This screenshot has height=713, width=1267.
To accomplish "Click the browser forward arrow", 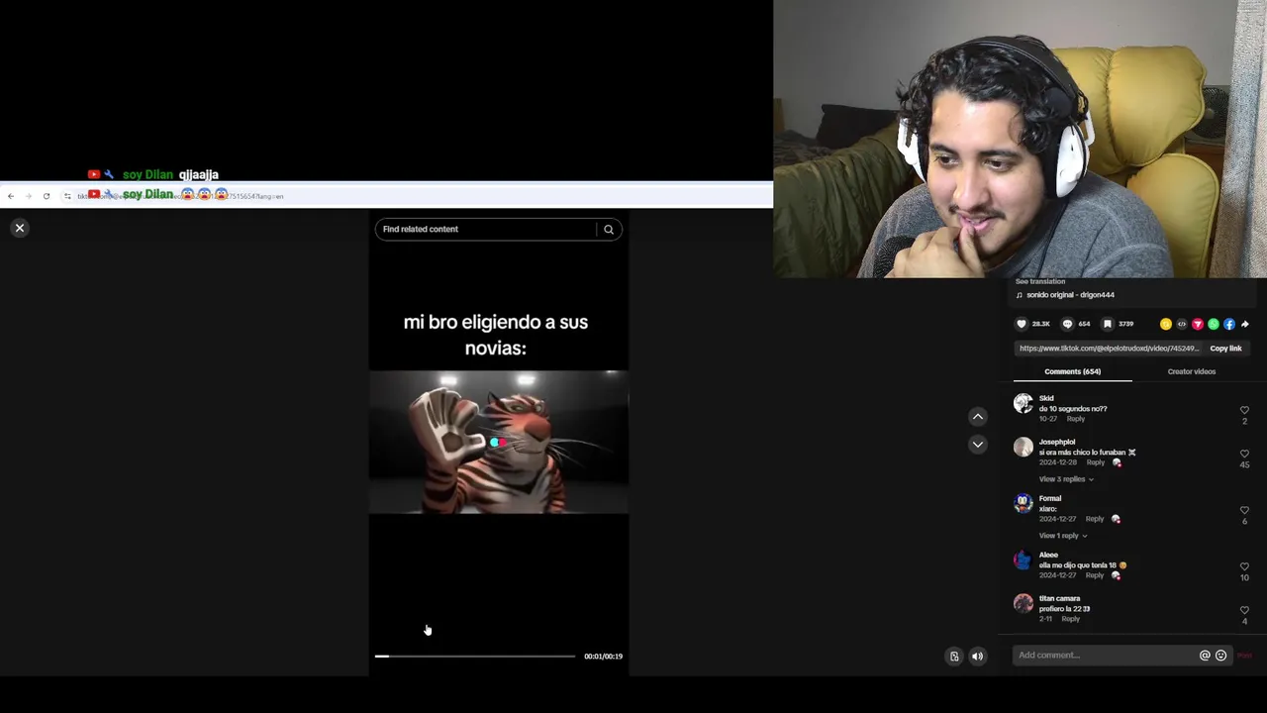I will point(28,196).
